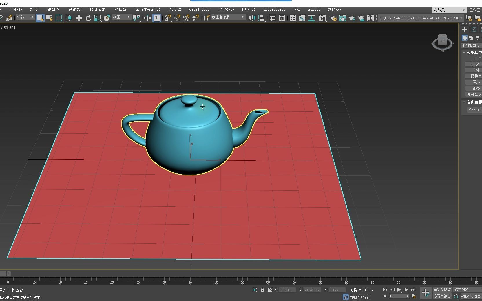Viewport: 482px width, 301px height.
Task: Click the Plane001 object name field
Action: point(474,110)
